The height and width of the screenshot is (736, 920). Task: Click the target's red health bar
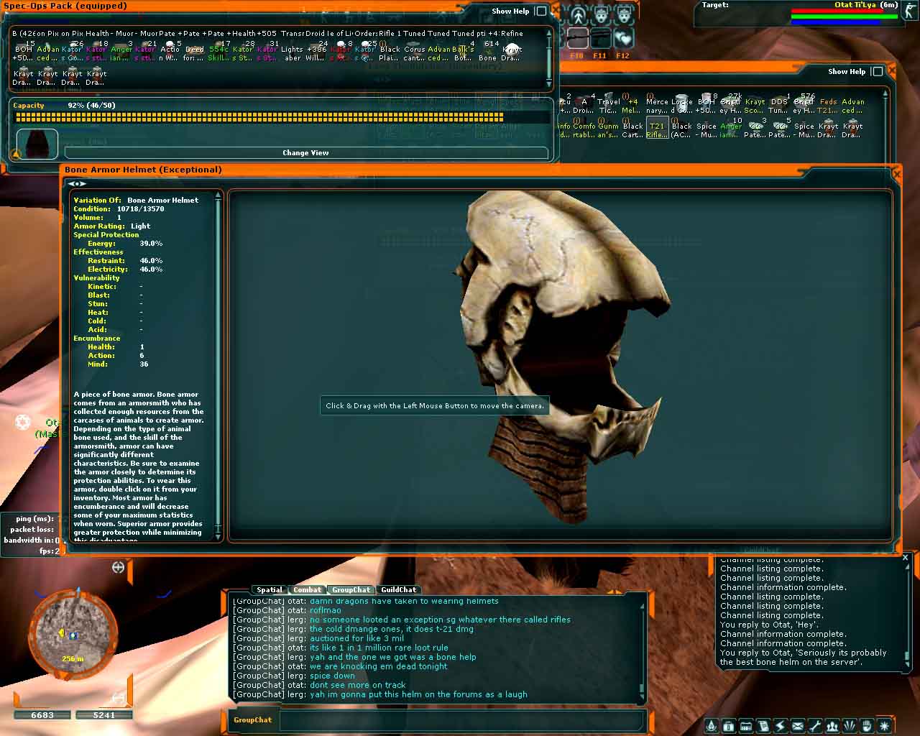pyautogui.click(x=844, y=11)
